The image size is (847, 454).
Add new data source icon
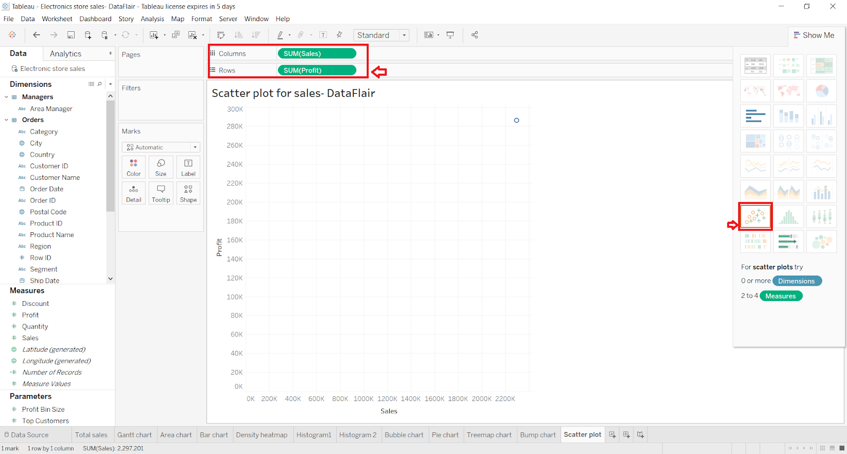point(88,35)
